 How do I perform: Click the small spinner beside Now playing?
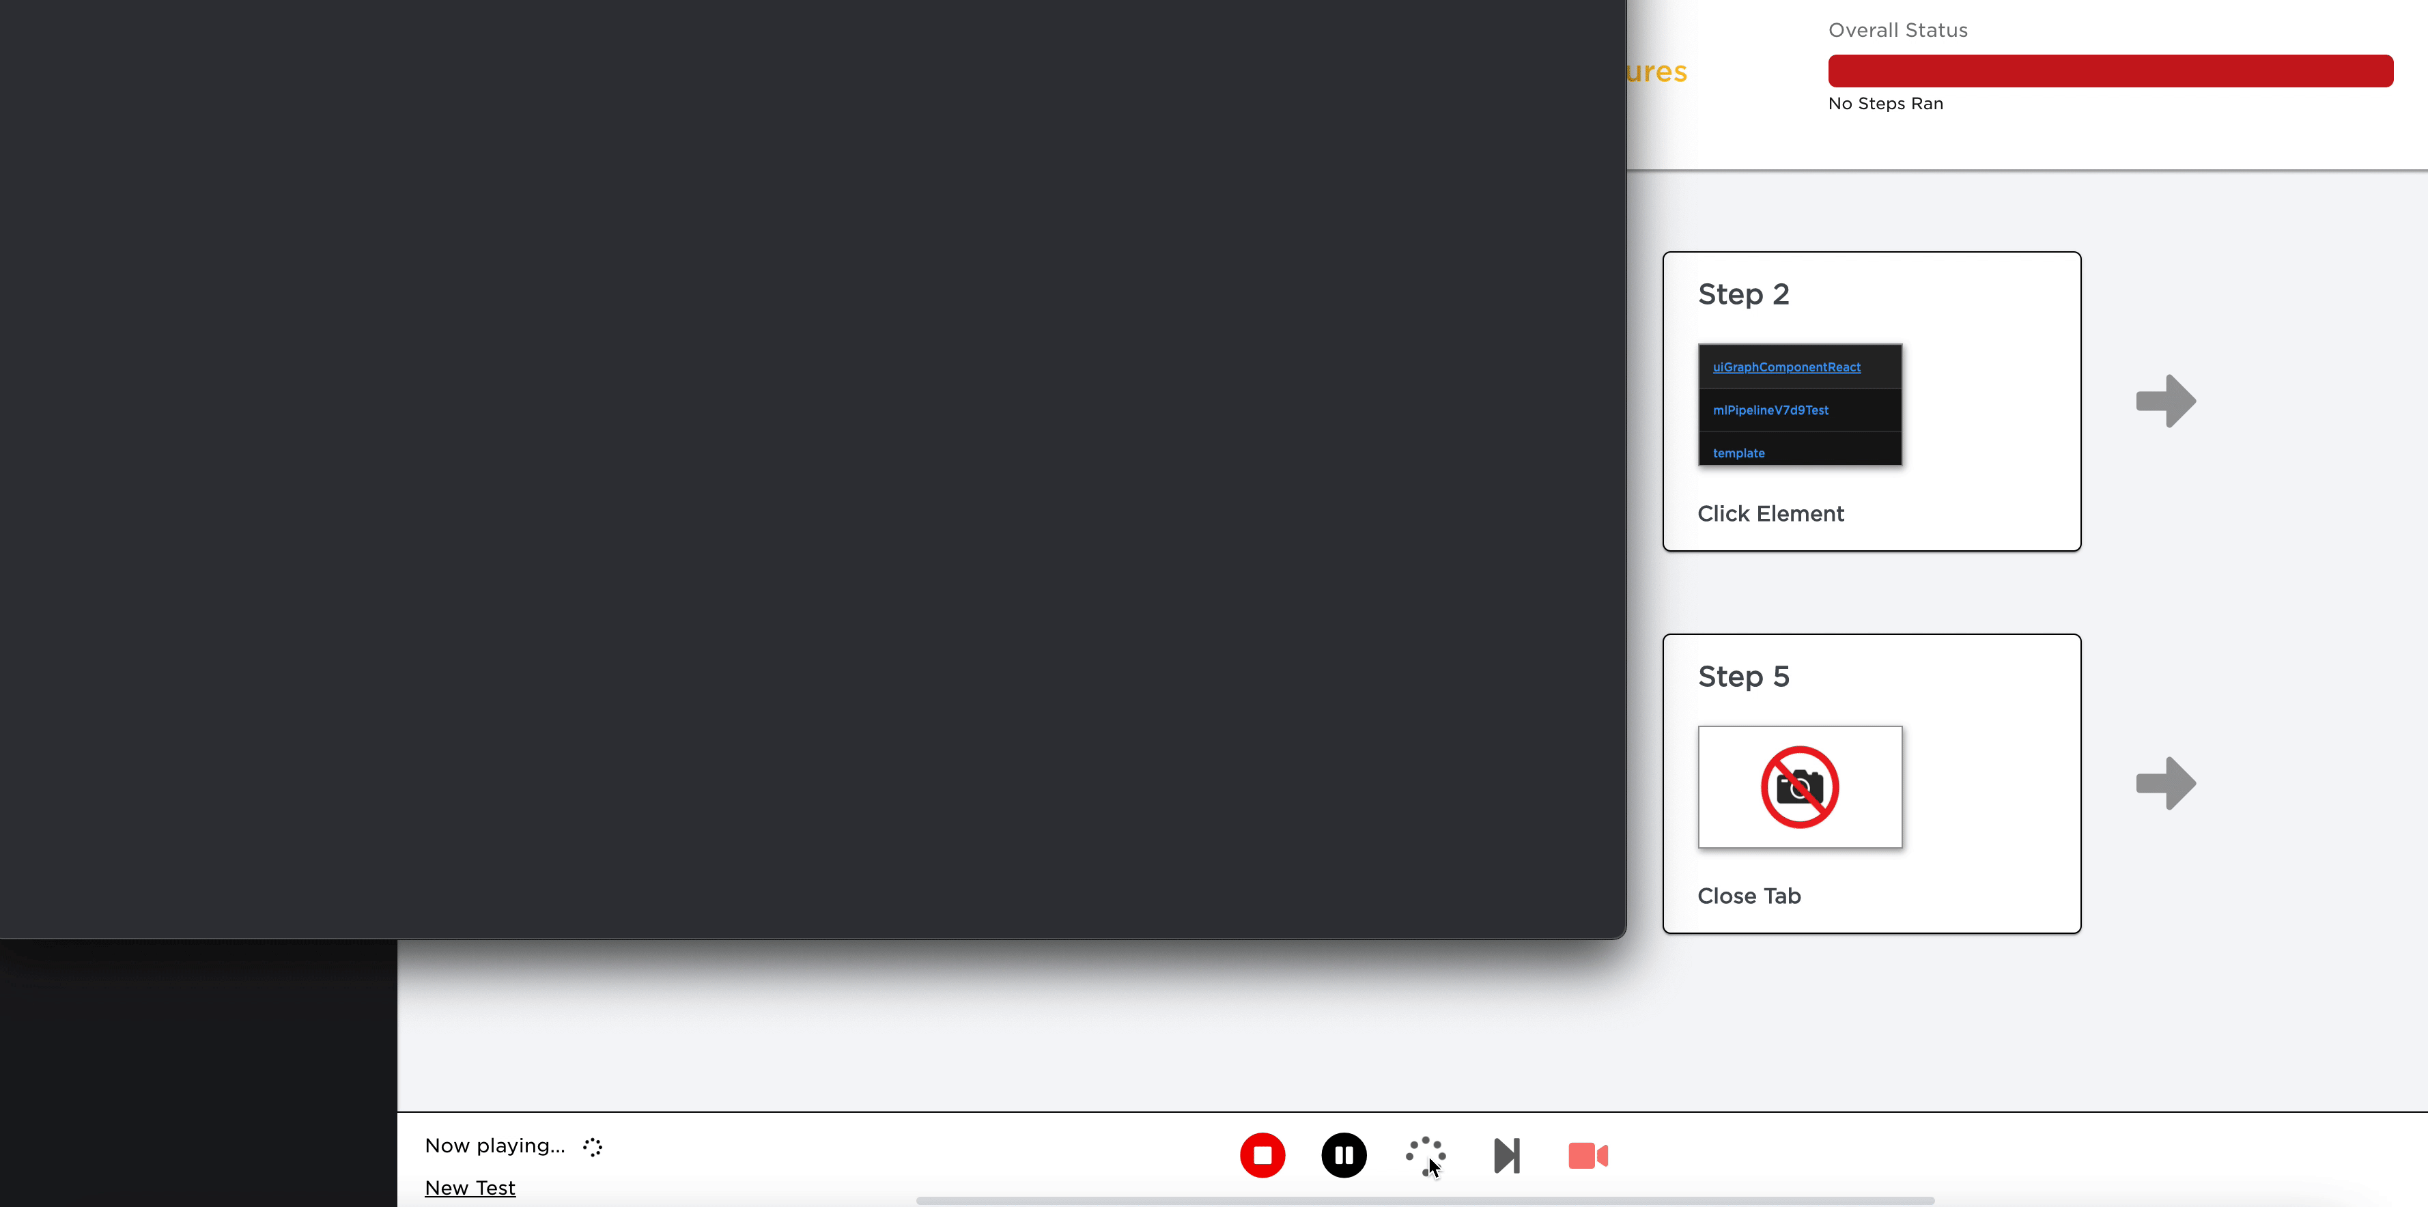(x=592, y=1147)
